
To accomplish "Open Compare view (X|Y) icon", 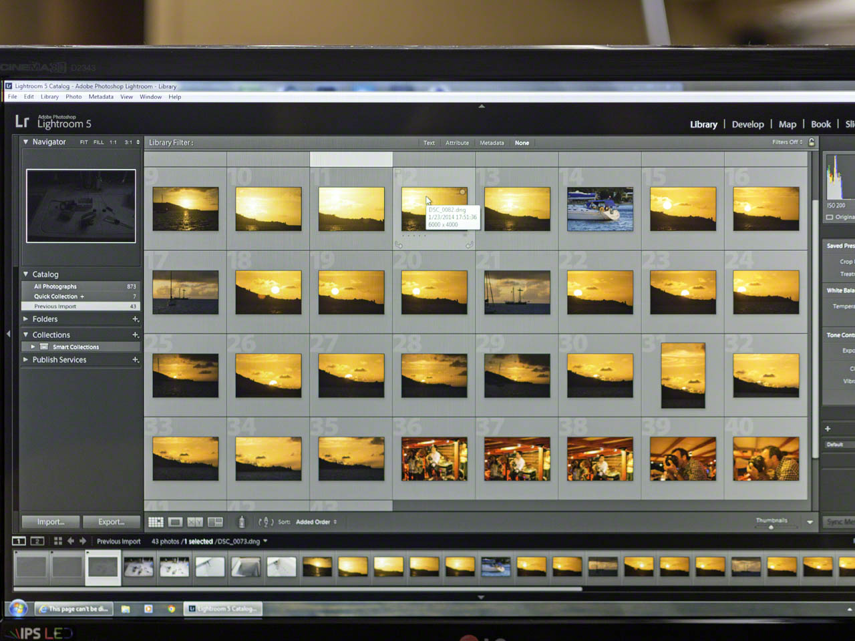I will click(x=195, y=522).
